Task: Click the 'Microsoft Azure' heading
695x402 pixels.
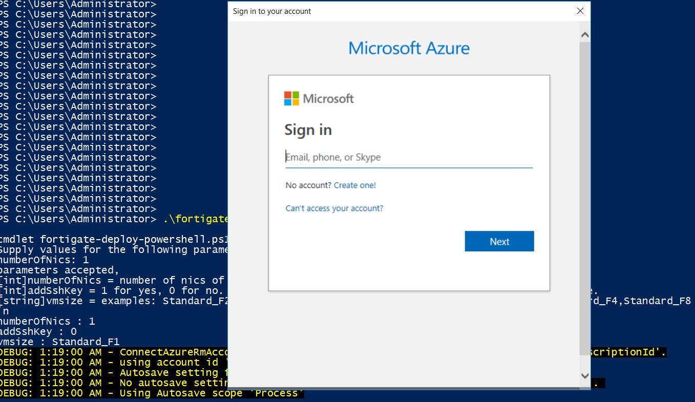Action: tap(409, 48)
